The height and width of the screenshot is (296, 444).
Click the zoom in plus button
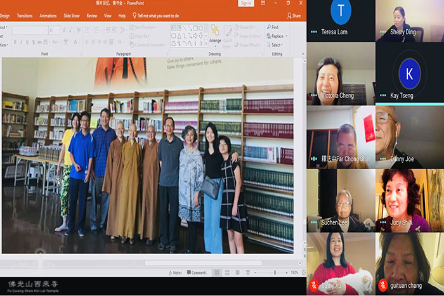[x=287, y=273]
